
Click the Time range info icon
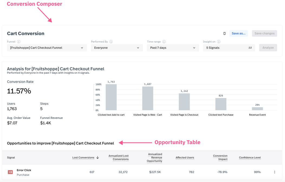(x=164, y=42)
